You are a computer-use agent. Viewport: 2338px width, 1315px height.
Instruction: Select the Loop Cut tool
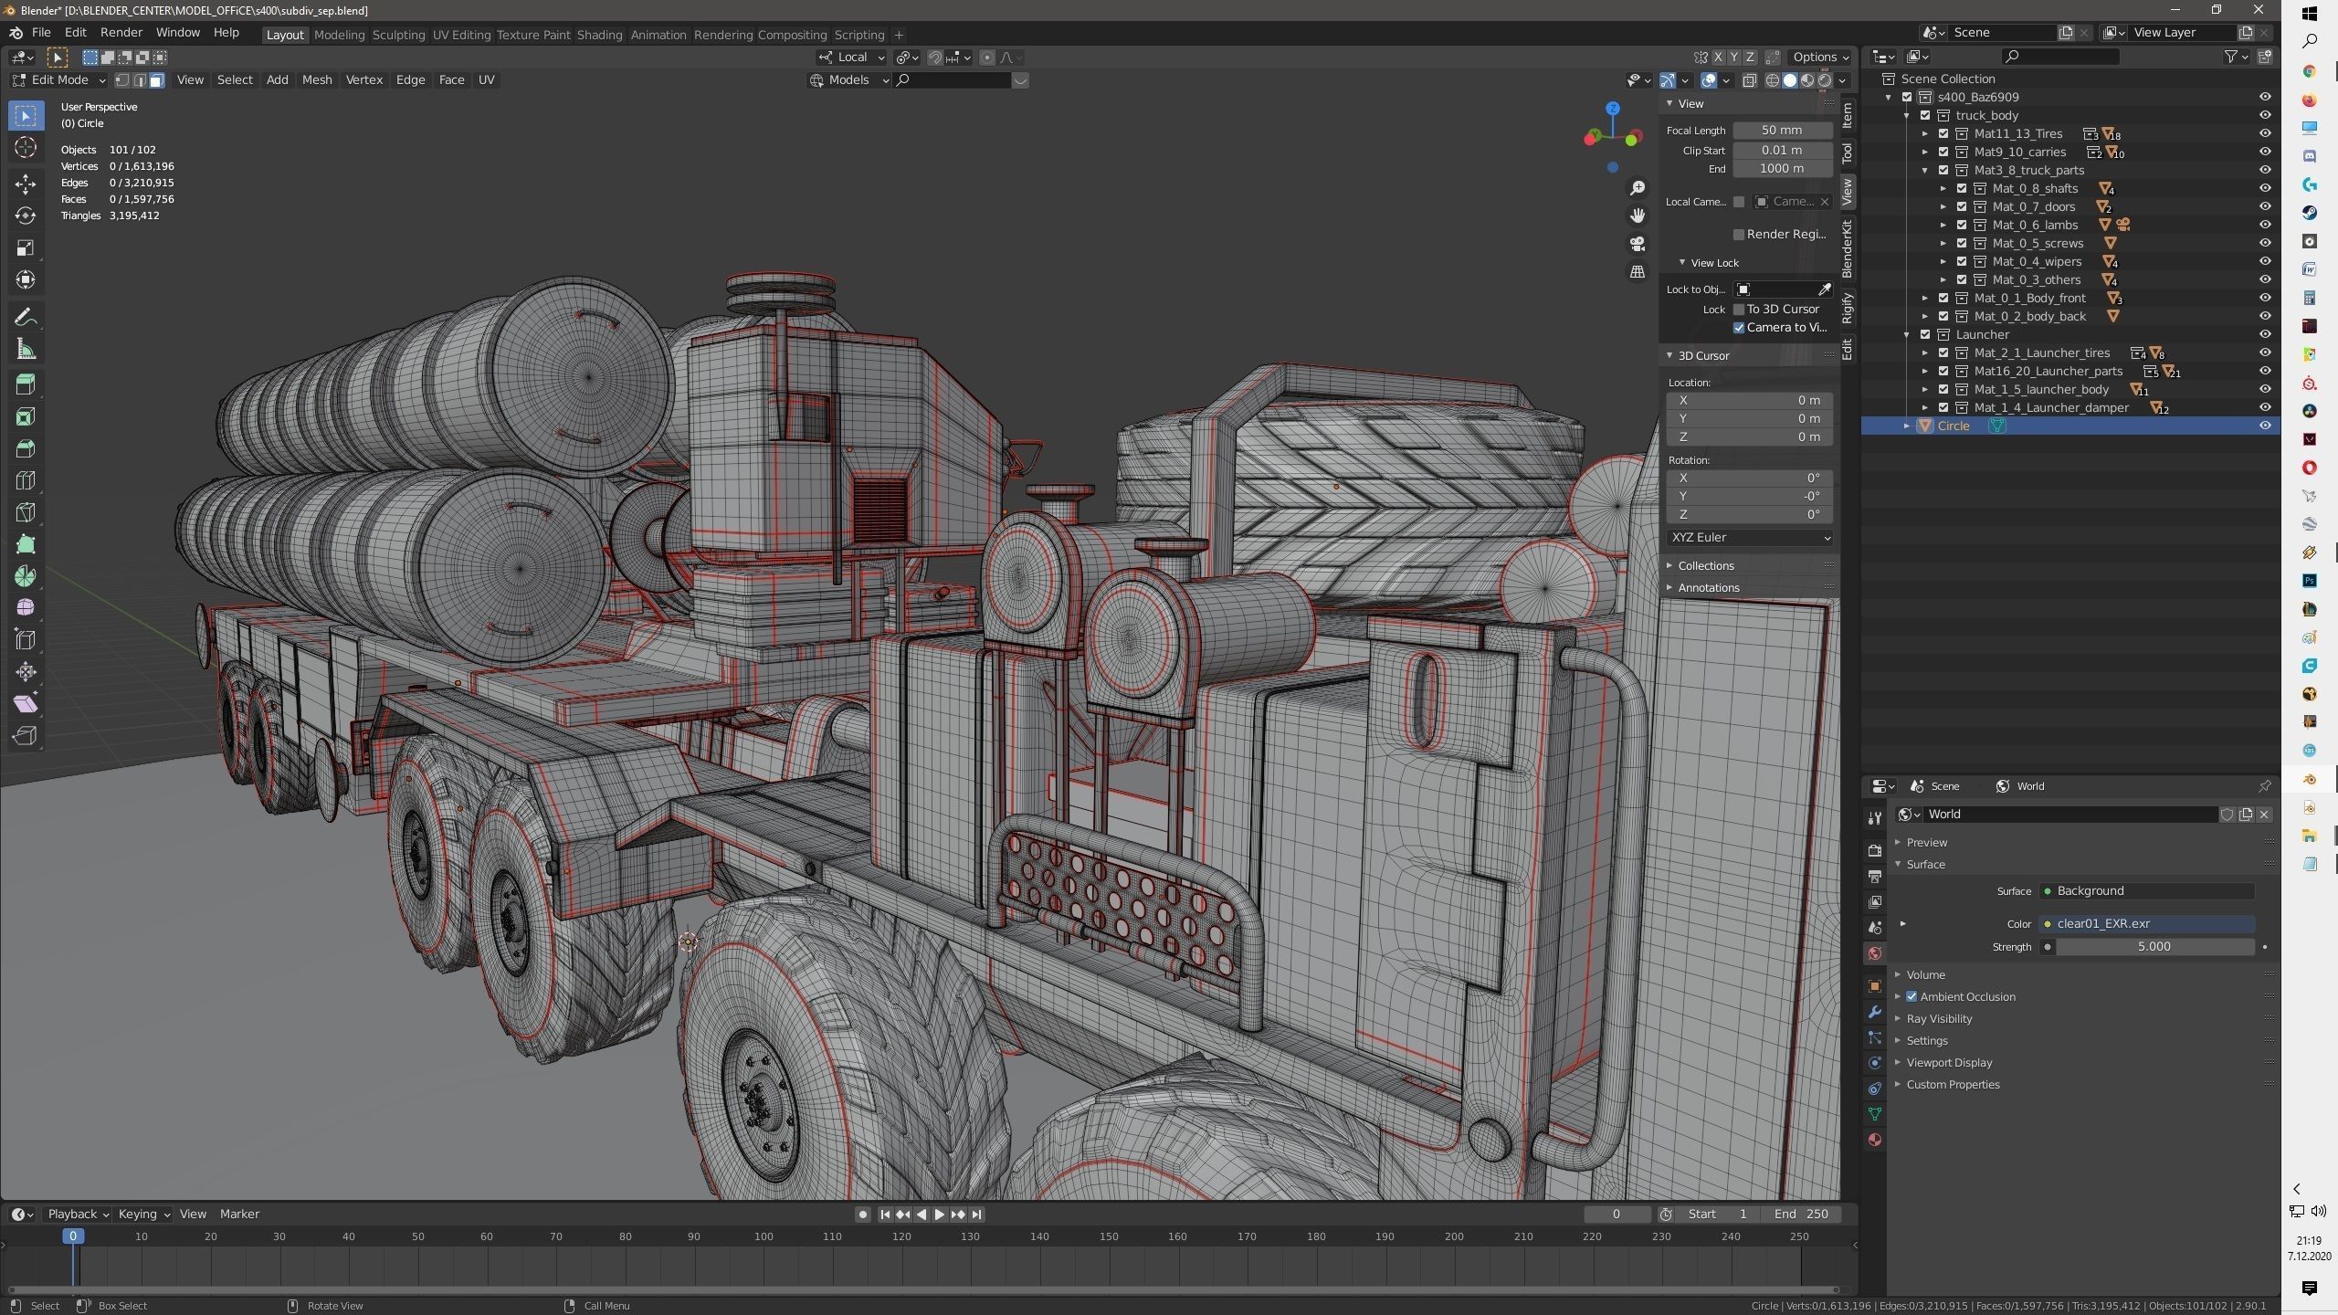[x=26, y=480]
